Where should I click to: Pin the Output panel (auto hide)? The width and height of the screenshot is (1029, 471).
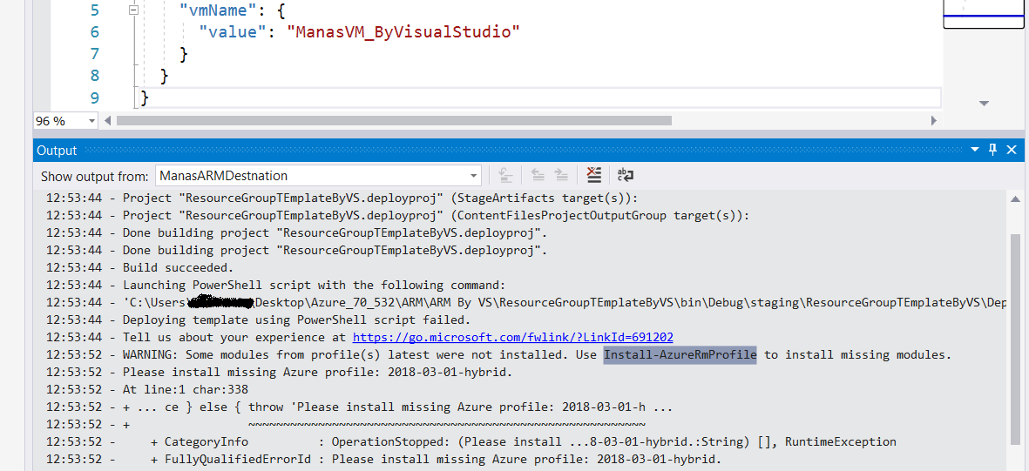point(992,151)
